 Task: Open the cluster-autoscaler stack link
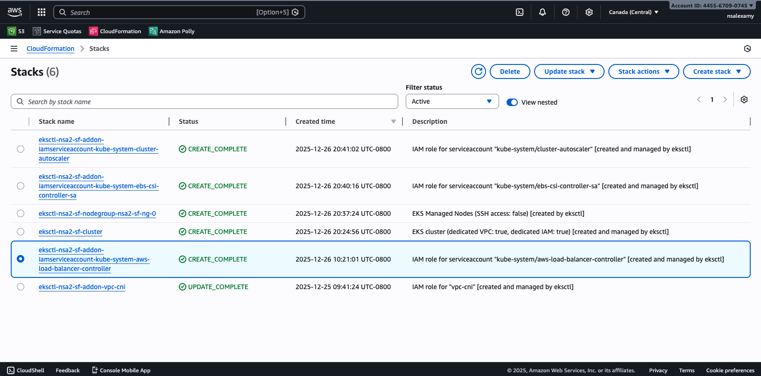click(99, 149)
